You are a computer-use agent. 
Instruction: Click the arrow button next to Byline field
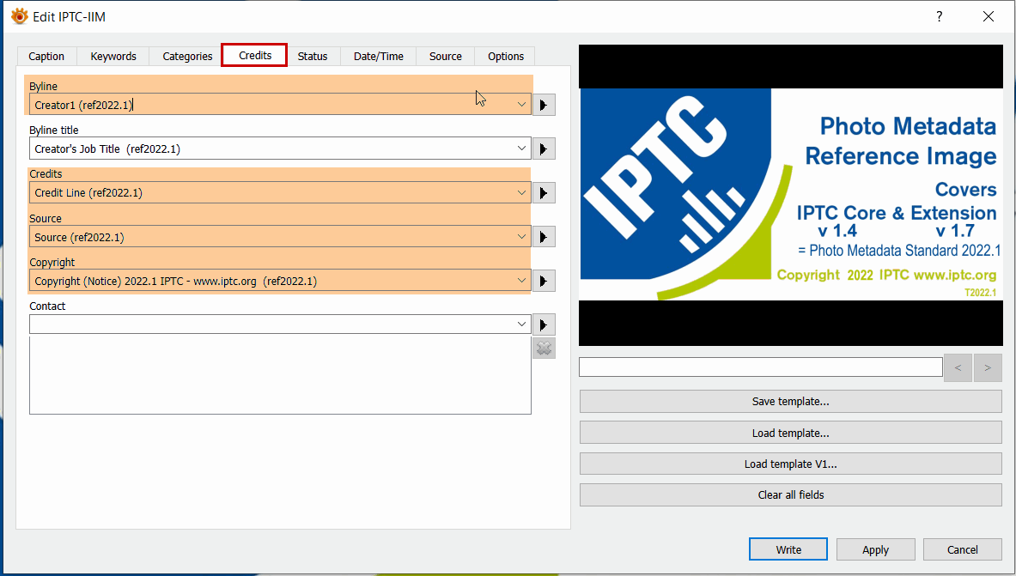[x=544, y=105]
